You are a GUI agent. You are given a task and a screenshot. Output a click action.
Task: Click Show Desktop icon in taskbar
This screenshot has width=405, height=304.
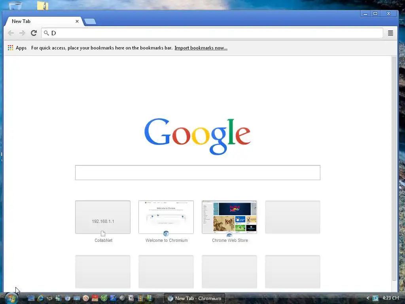click(31, 298)
